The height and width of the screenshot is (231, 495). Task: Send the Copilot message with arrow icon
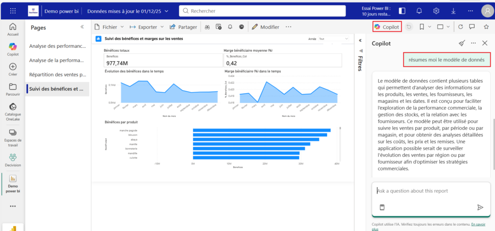pos(480,207)
